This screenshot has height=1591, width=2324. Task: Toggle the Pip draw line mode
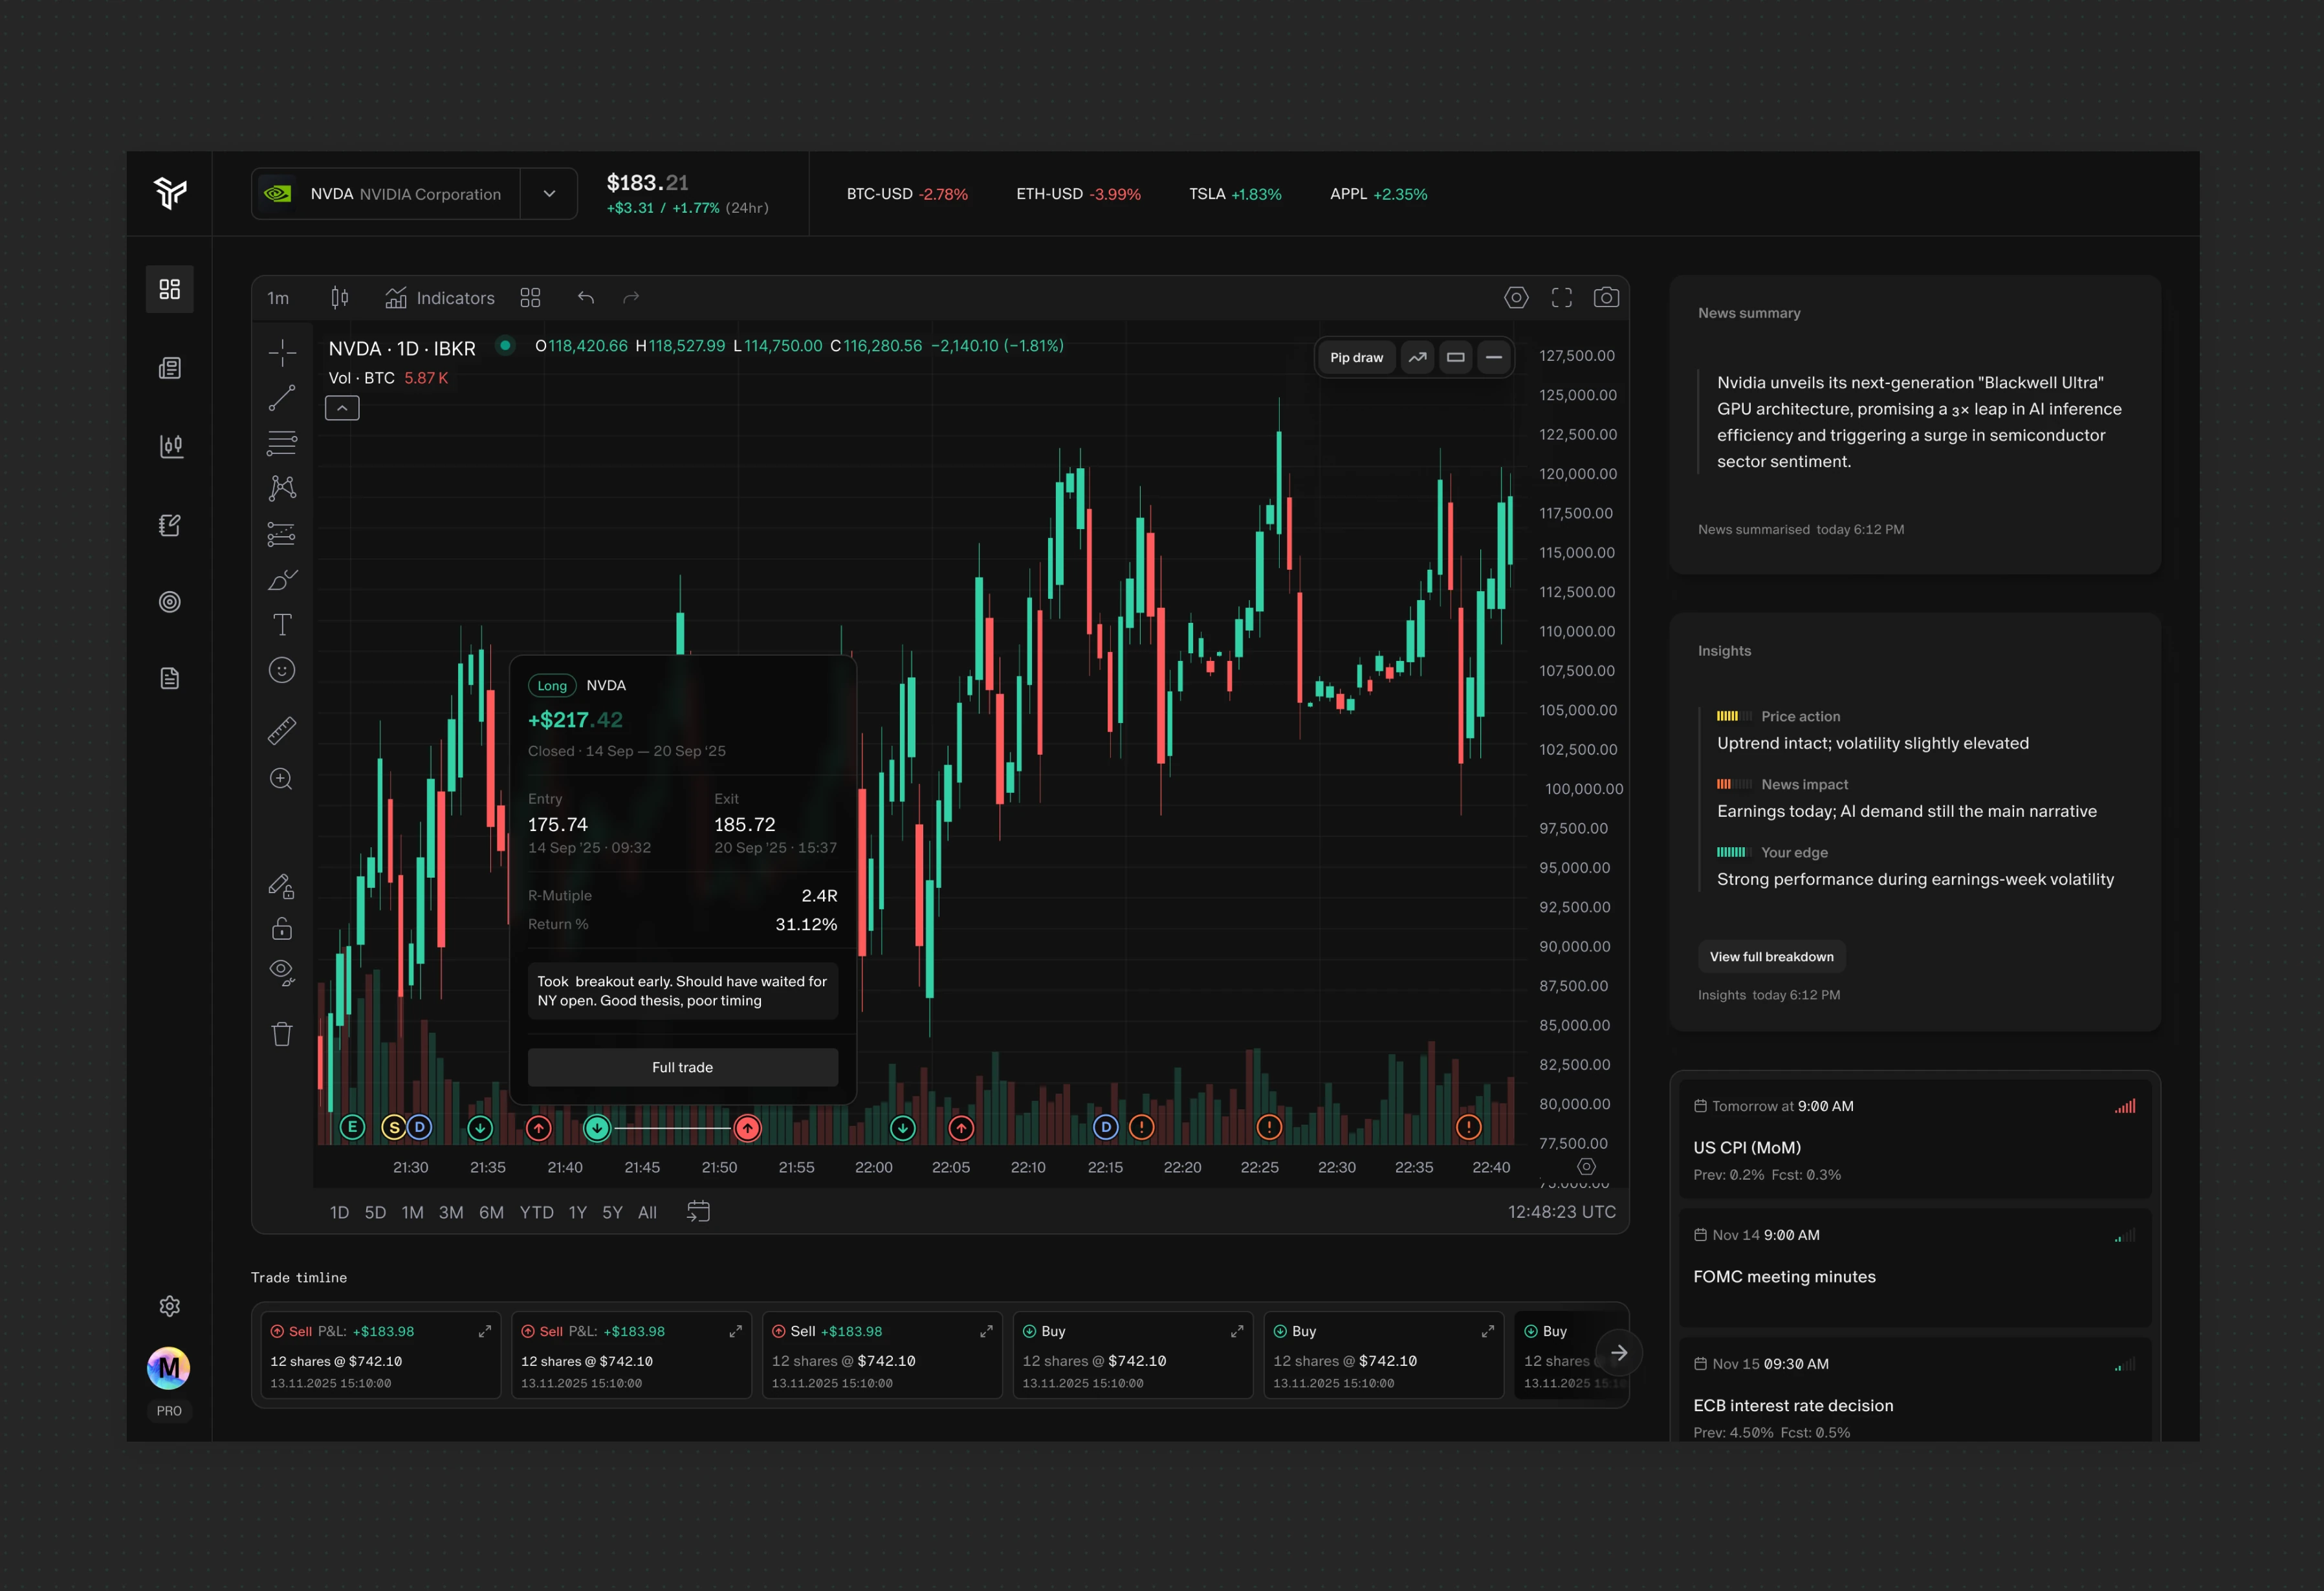(1494, 357)
